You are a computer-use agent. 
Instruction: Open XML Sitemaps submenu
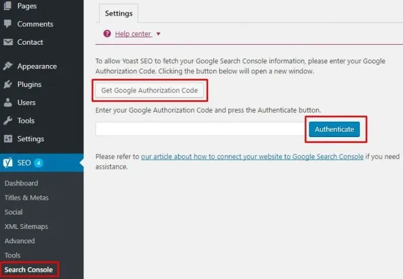26,227
